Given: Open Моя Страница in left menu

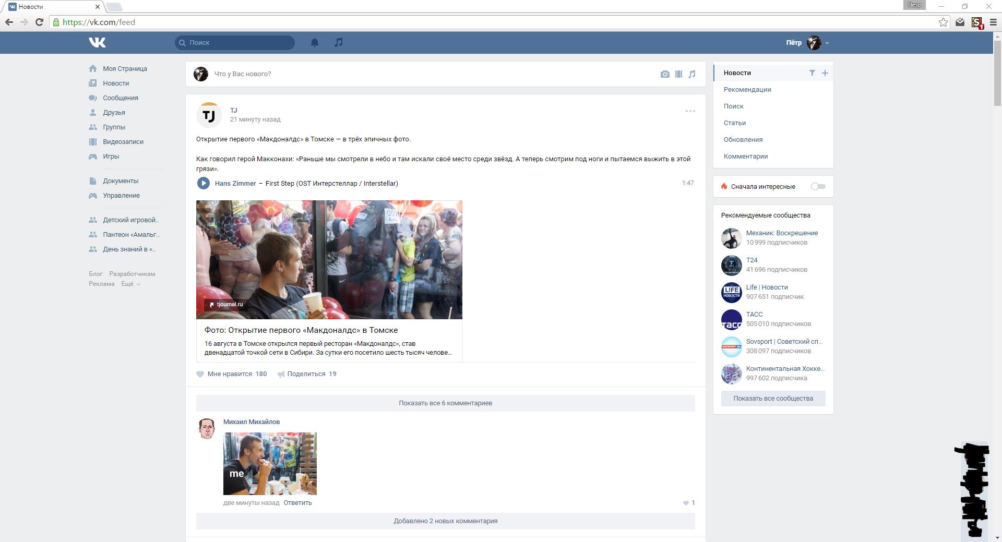Looking at the screenshot, I should tap(125, 68).
